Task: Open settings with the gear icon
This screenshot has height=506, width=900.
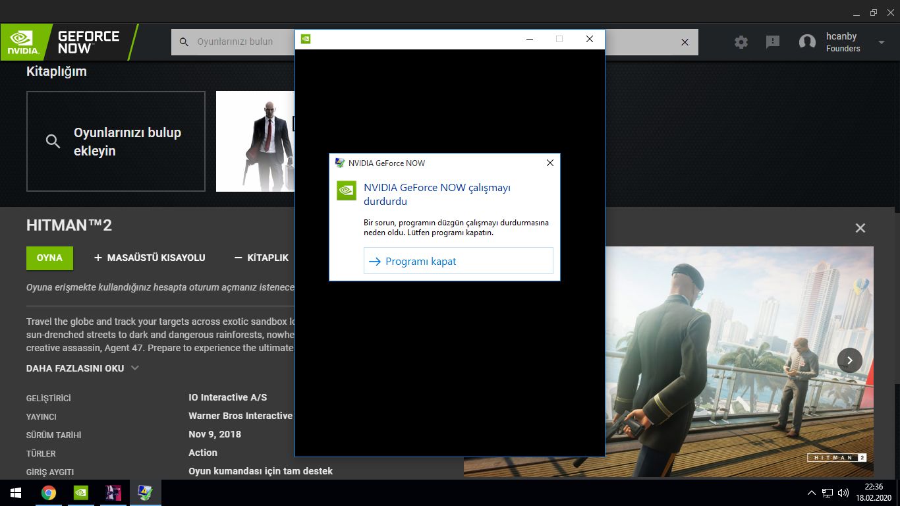Action: 741,42
